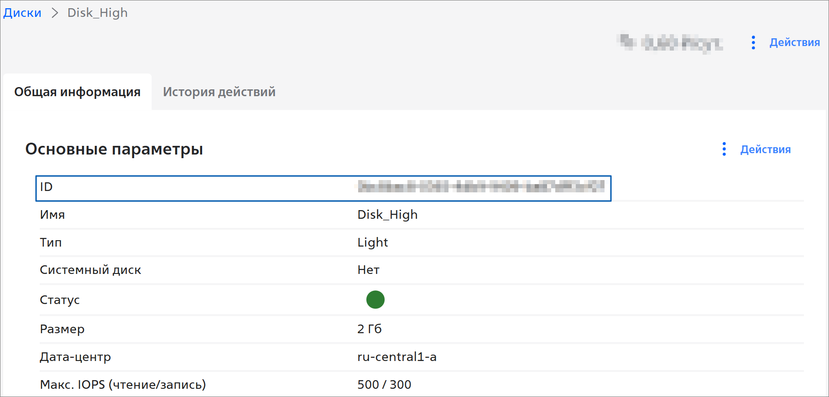Click the three-dot icon beside Основные параметры
Viewport: 829px width, 397px height.
[x=724, y=149]
